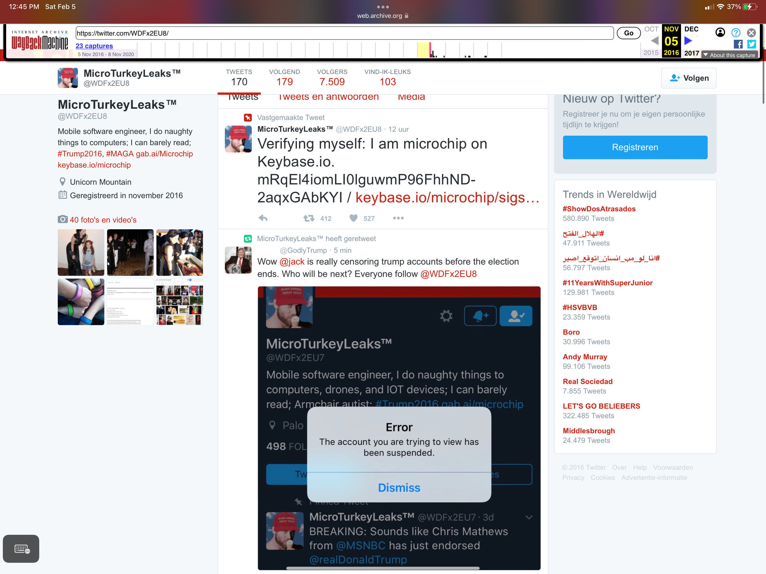Open pinned tweet author avatar
Viewport: 766px width, 574px height.
pyautogui.click(x=238, y=139)
